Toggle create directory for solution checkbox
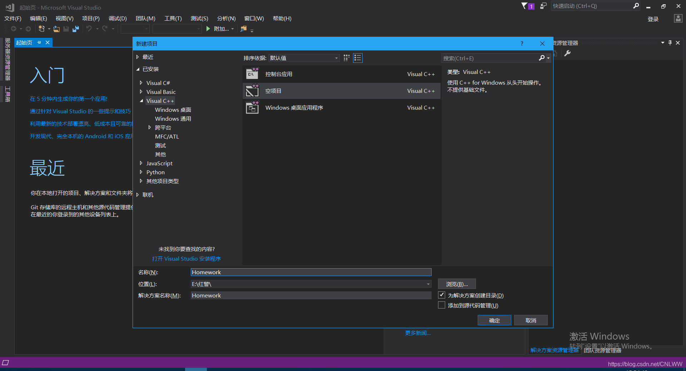Image resolution: width=686 pixels, height=371 pixels. [442, 295]
